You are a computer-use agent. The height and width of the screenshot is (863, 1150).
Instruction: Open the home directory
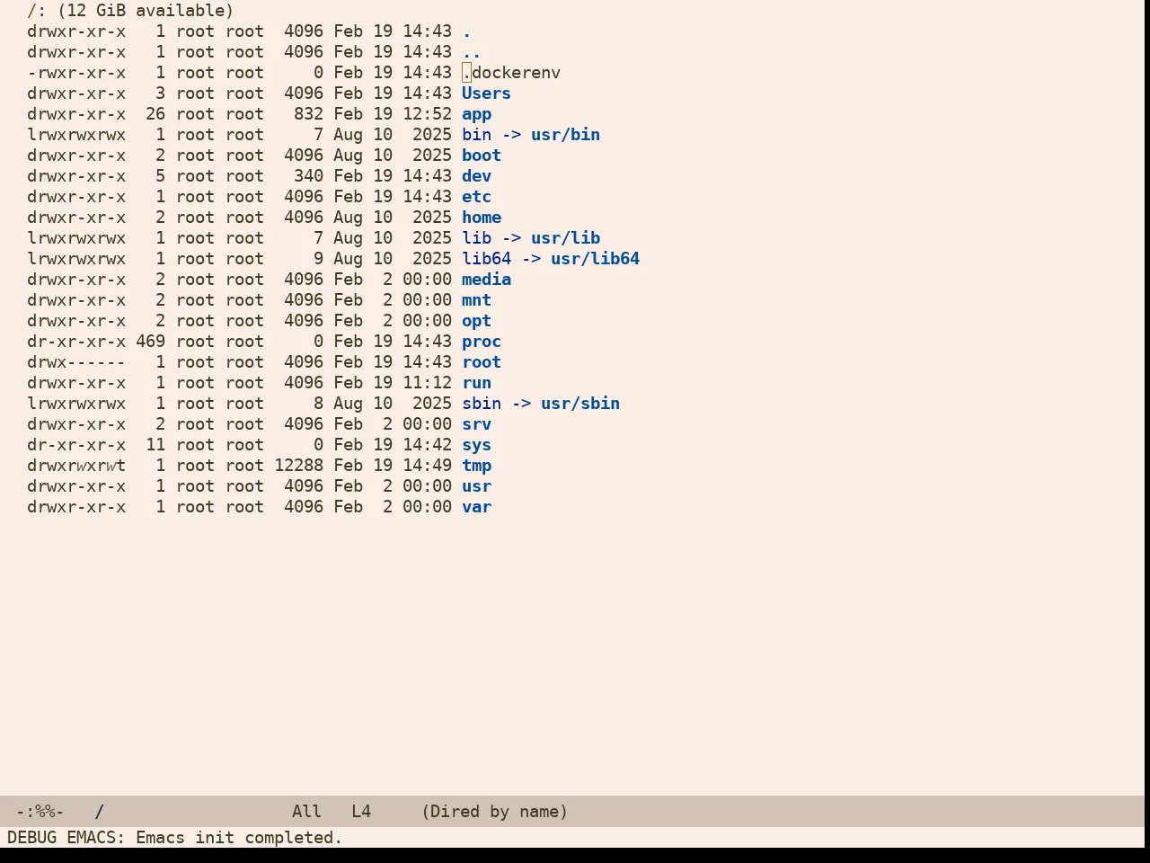482,218
